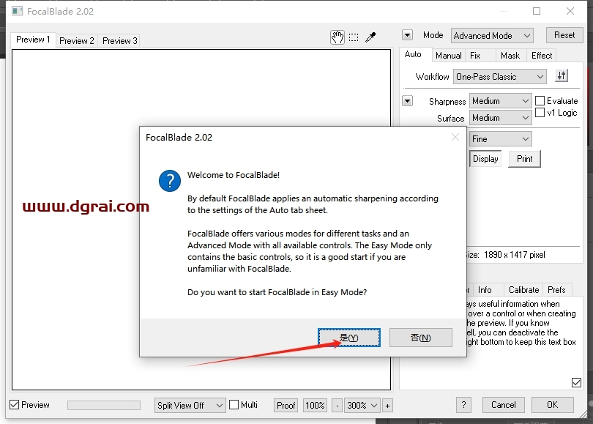Click the progress bar next to Preview
This screenshot has width=593, height=424.
point(104,406)
